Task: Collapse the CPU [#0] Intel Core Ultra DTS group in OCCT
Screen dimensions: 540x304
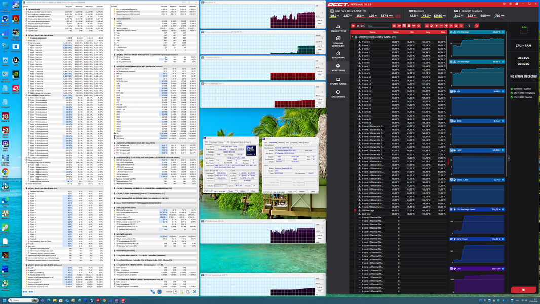Action: click(x=352, y=37)
